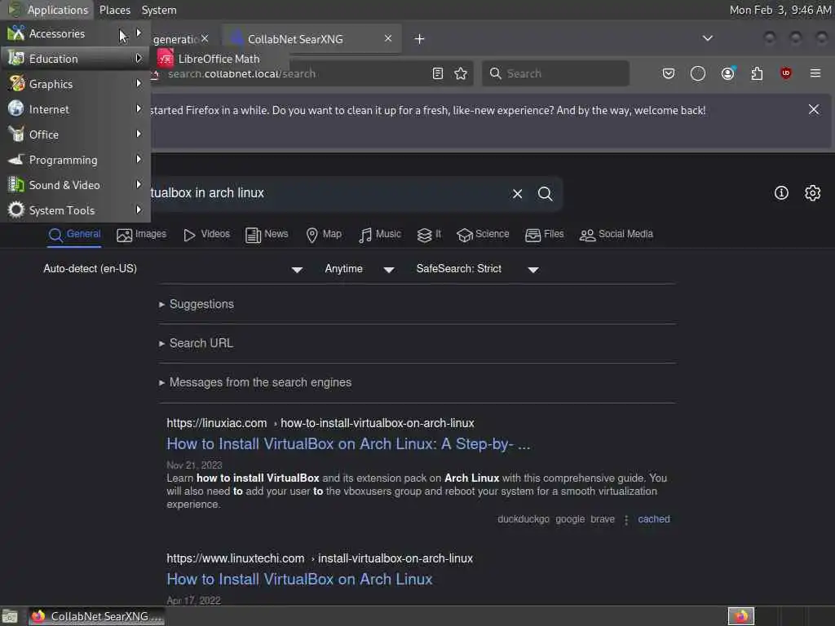Select the Images search category
Image resolution: width=835 pixels, height=626 pixels.
click(x=141, y=234)
